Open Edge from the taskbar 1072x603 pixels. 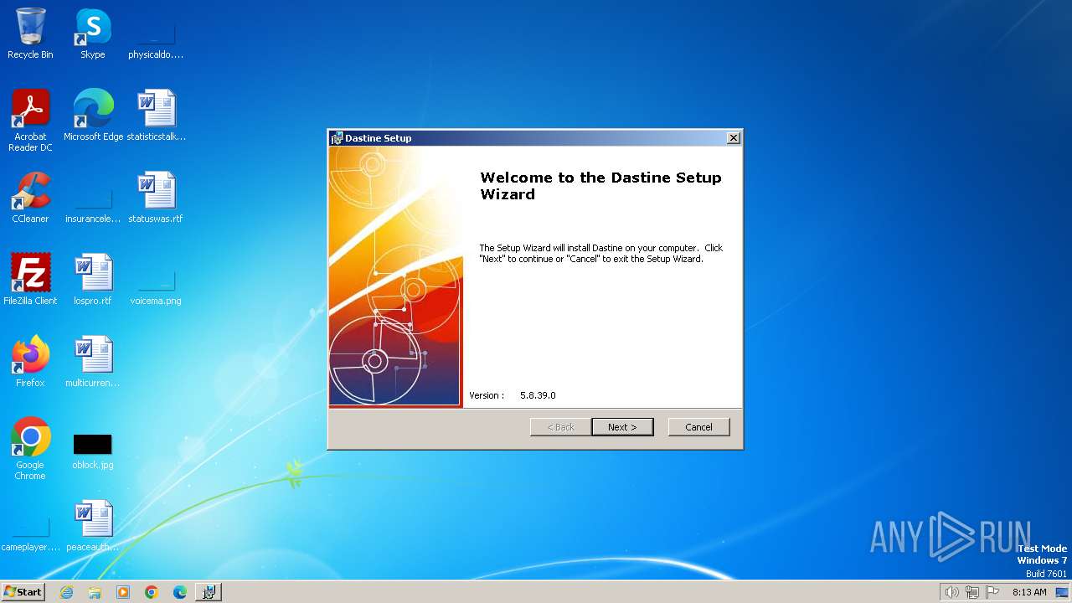click(180, 592)
